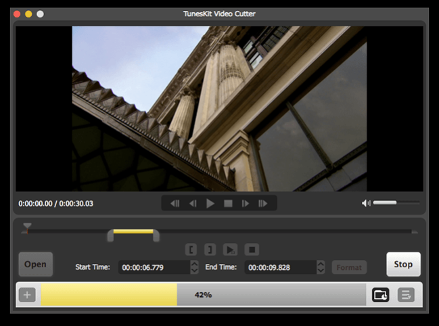This screenshot has height=326, width=439.
Task: Decrease End Time with down arrow
Action: pyautogui.click(x=321, y=271)
